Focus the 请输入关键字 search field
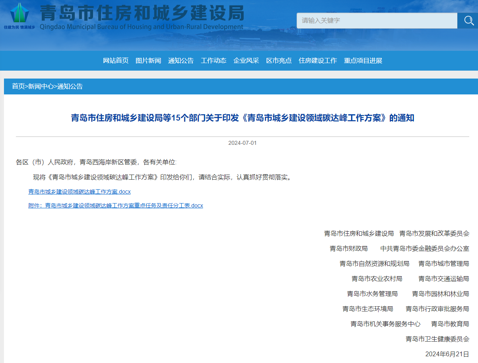The width and height of the screenshot is (478, 363). click(377, 21)
